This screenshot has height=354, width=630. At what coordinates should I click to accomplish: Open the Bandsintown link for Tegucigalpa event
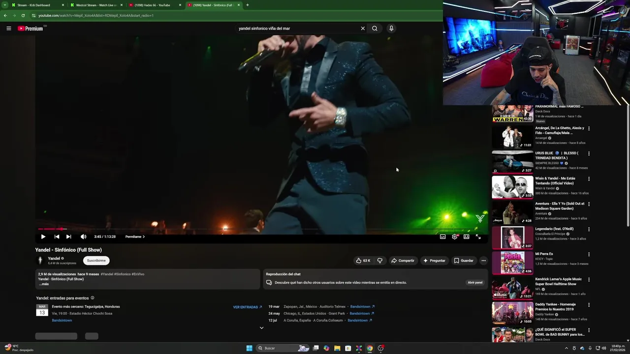pos(62,320)
